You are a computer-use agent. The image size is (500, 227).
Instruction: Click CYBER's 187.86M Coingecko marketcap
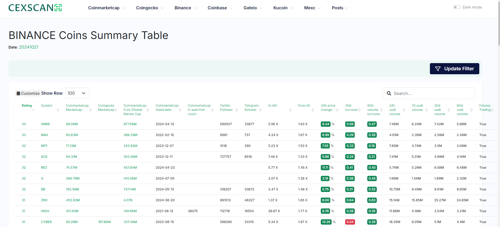point(104,222)
